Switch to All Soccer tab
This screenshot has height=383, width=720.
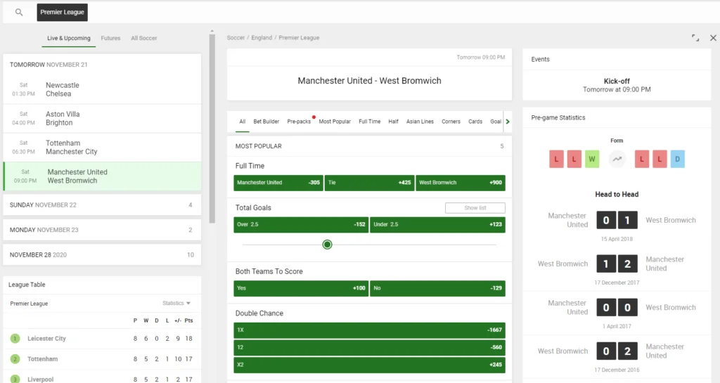(x=143, y=38)
